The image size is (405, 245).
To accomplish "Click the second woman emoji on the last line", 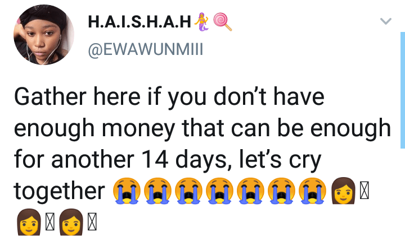I will pyautogui.click(x=71, y=222).
